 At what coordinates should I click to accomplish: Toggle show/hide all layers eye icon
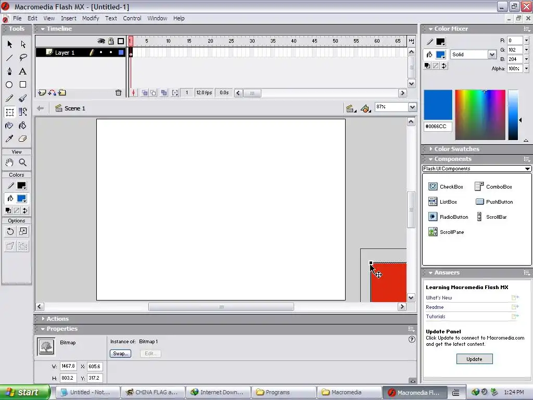tap(101, 41)
